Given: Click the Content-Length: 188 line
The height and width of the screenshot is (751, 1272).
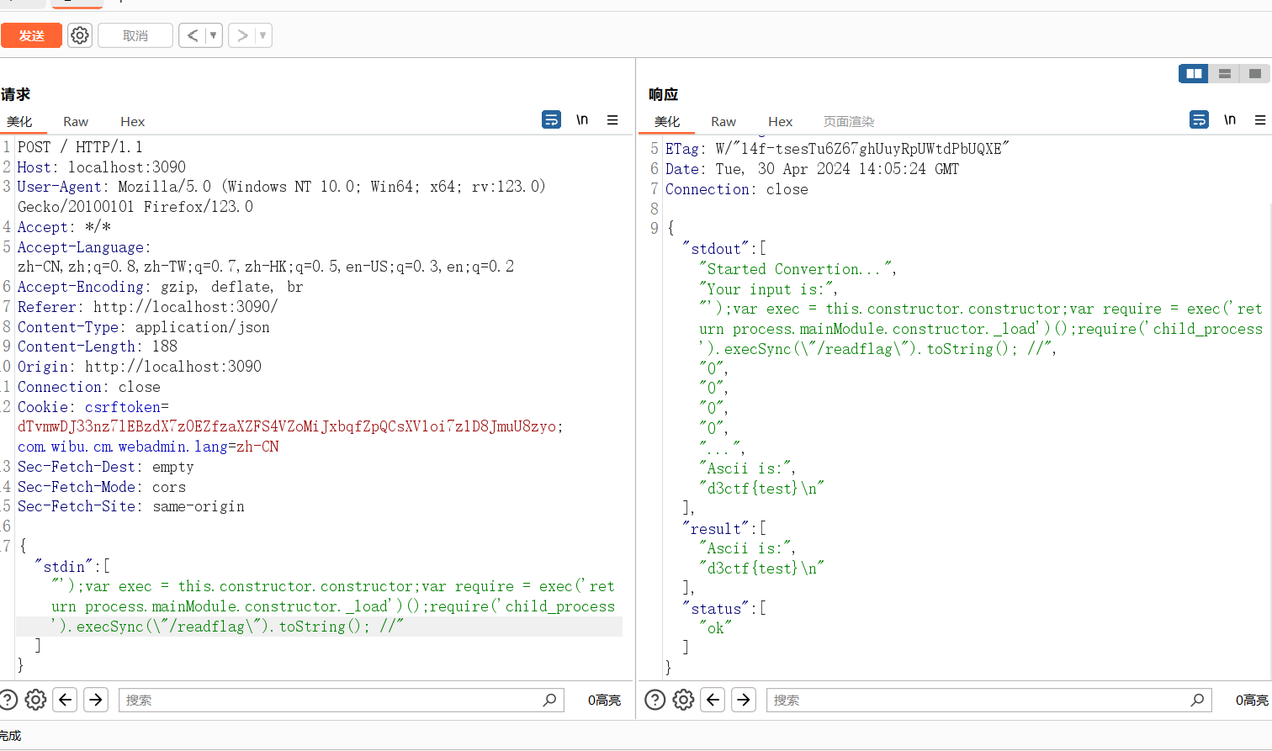Looking at the screenshot, I should [98, 346].
